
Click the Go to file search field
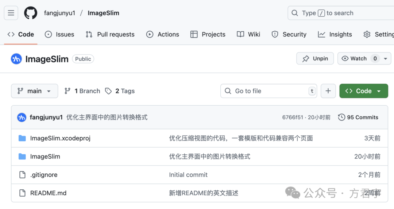(x=268, y=91)
